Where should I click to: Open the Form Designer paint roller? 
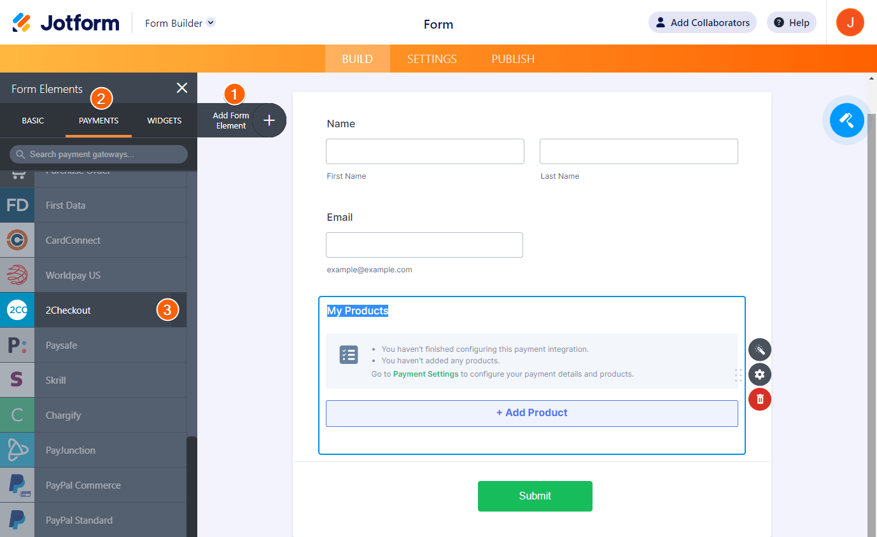[847, 120]
